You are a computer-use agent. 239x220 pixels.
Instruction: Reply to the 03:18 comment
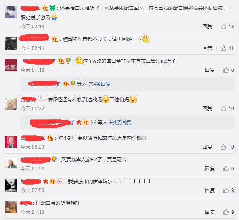coord(207,27)
